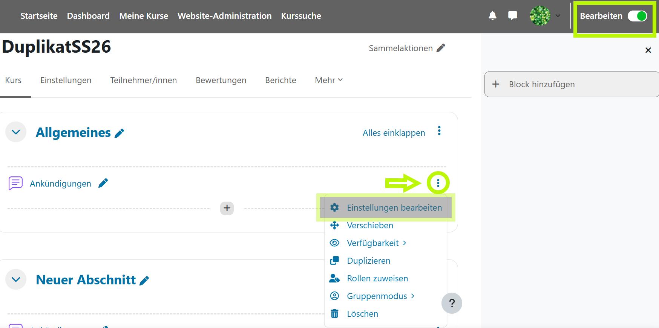Screen dimensions: 659x328
Task: Click the pencil icon beside Allgemeines
Action: click(119, 134)
